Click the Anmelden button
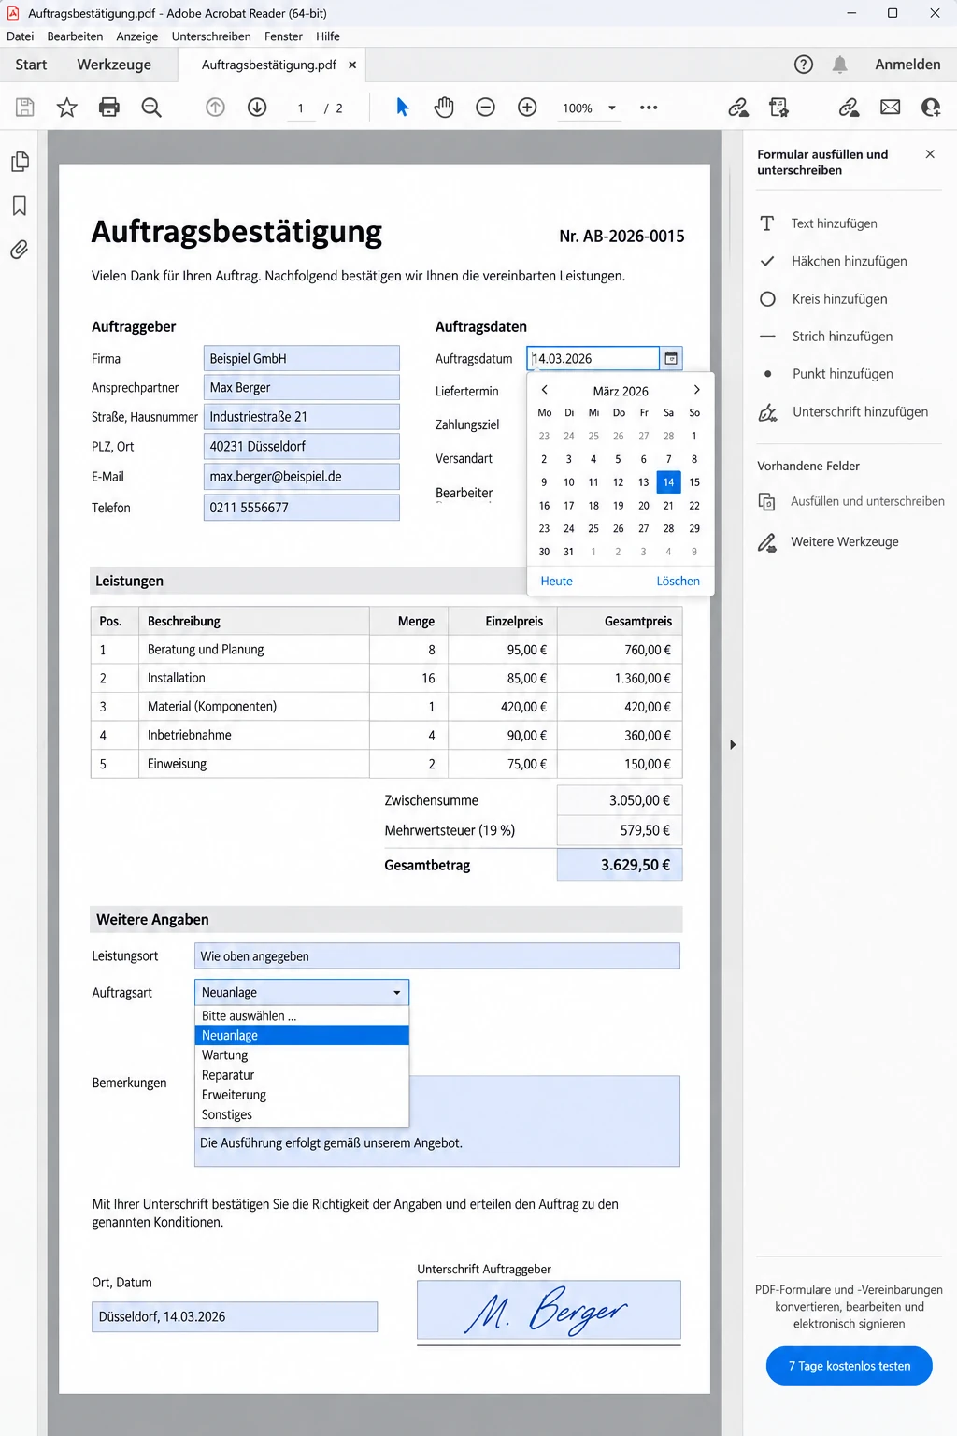 [907, 65]
